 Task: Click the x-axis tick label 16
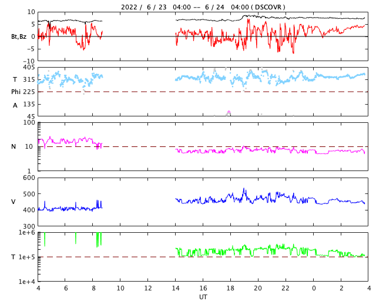(203, 288)
